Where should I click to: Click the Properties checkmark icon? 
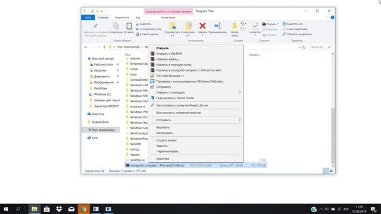(255, 26)
